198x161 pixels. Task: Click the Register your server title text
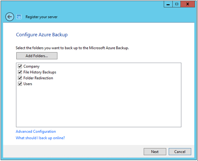click(41, 17)
